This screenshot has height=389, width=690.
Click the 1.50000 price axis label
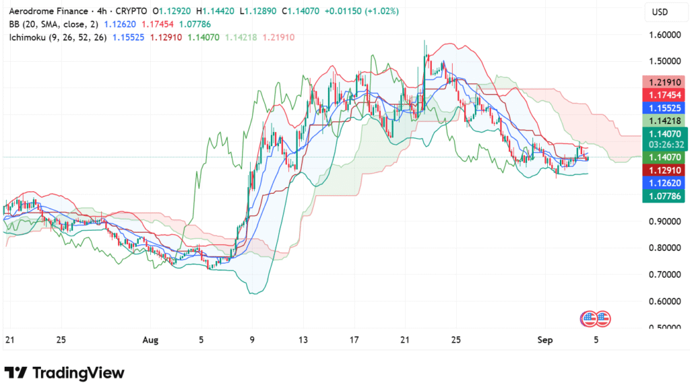click(x=665, y=61)
